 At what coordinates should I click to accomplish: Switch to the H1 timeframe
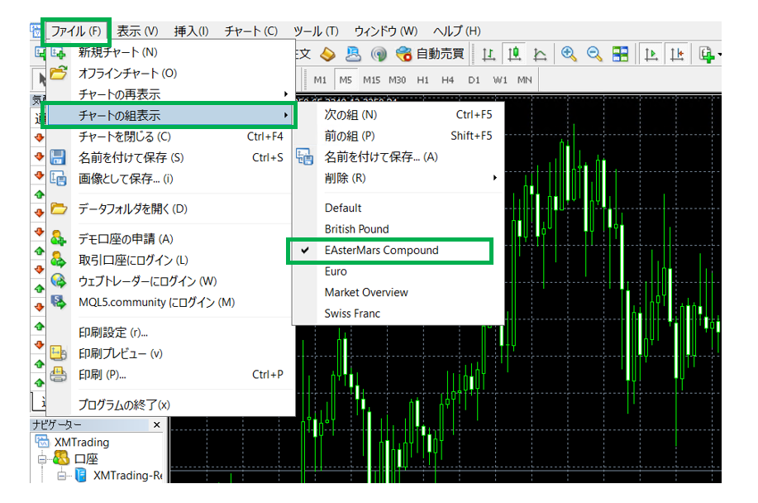422,80
